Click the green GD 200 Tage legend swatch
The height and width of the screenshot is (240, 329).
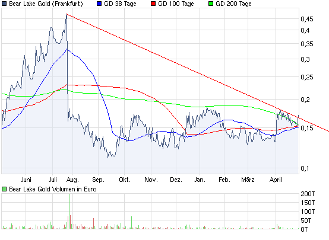pos(211,4)
